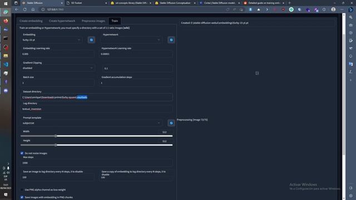The image size is (356, 200).
Task: Click the Width value box showing 512
Action: click(x=165, y=132)
